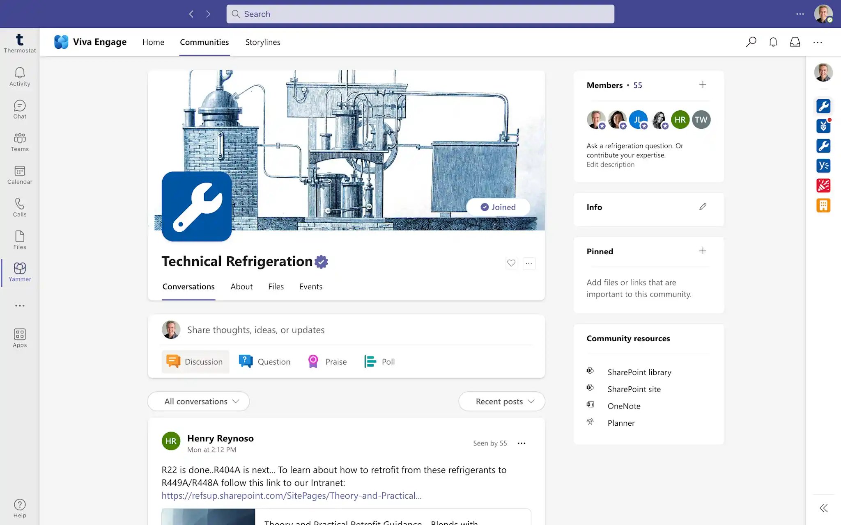The height and width of the screenshot is (525, 841).
Task: Add a pinned item with plus
Action: 703,251
